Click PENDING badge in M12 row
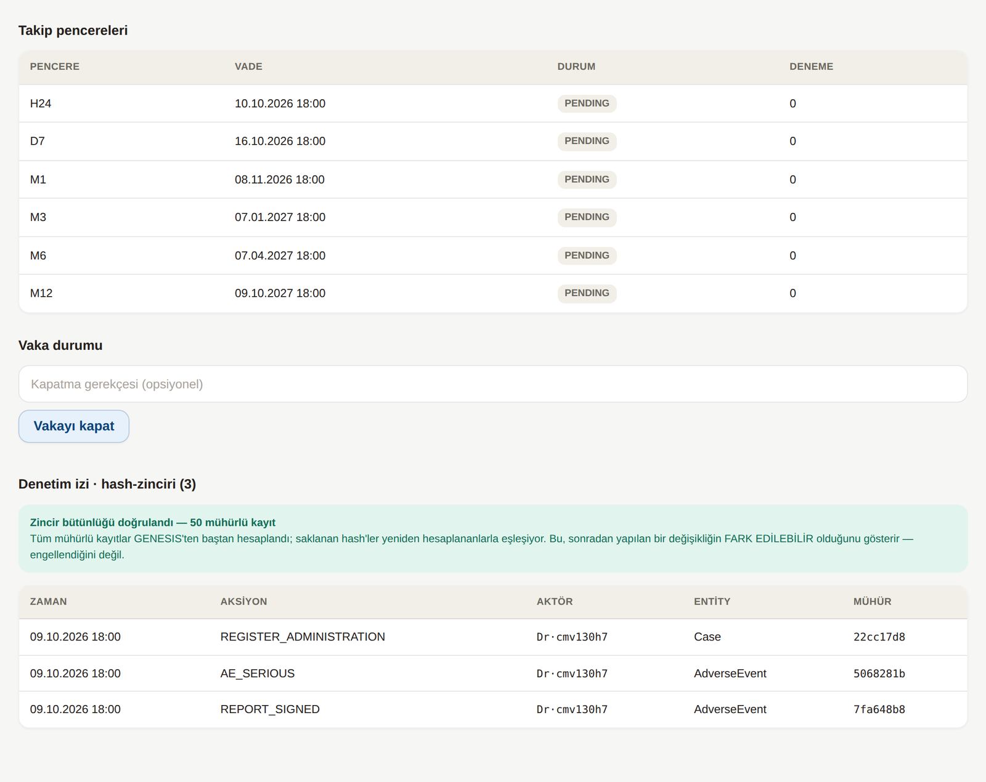 tap(587, 293)
